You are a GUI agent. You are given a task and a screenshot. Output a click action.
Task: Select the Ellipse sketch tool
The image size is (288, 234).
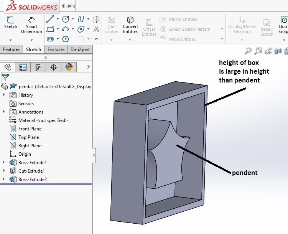[81, 29]
